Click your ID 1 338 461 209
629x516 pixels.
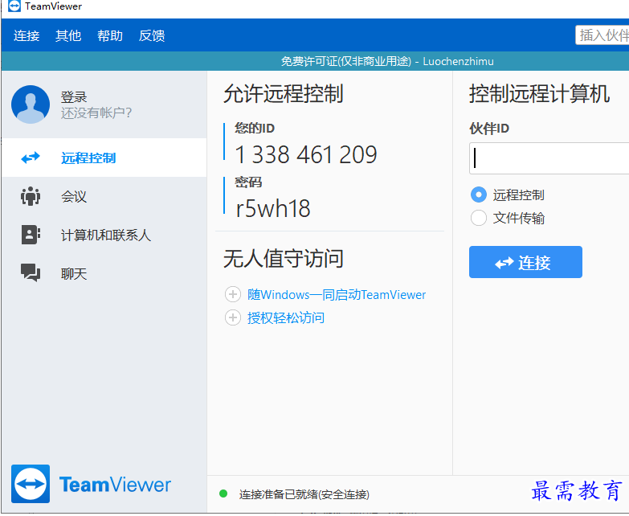(x=306, y=154)
